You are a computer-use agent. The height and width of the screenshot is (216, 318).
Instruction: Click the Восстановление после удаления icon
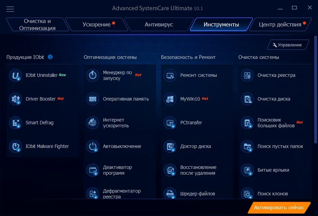tap(170, 170)
